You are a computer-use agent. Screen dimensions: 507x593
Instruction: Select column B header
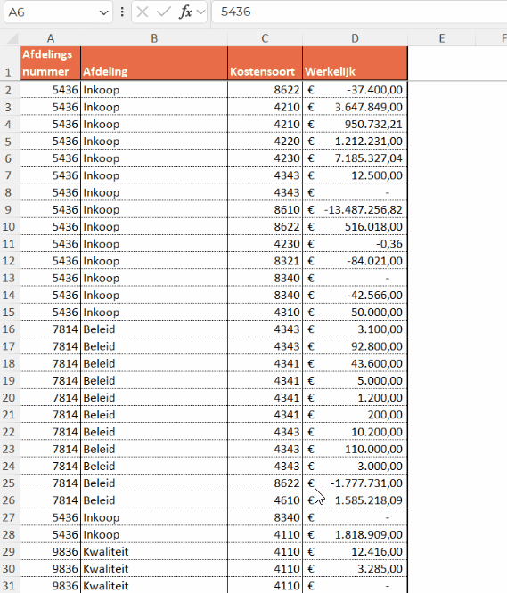click(154, 38)
